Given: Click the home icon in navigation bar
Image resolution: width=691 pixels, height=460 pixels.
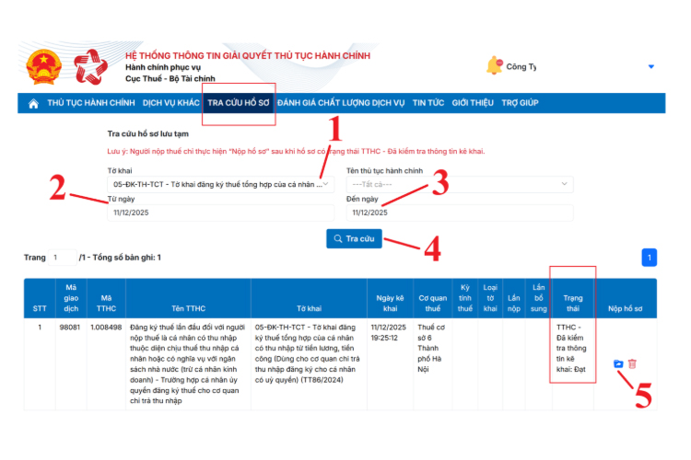Looking at the screenshot, I should pos(34,103).
